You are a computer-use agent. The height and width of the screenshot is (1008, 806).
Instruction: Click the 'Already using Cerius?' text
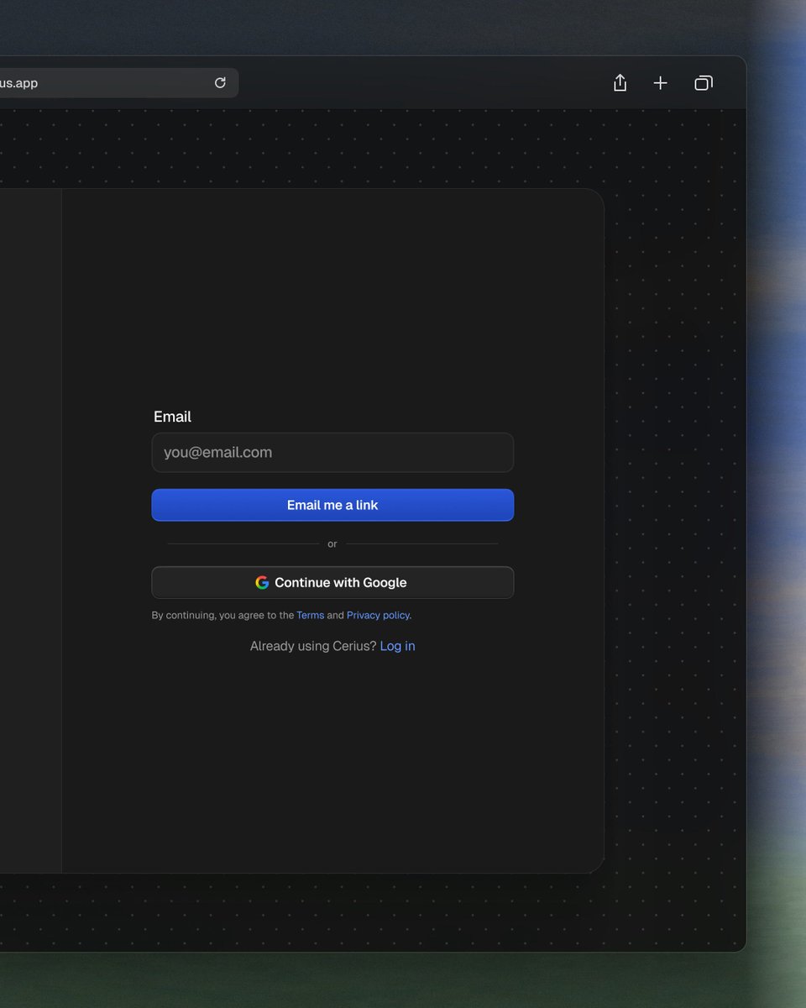pyautogui.click(x=313, y=646)
